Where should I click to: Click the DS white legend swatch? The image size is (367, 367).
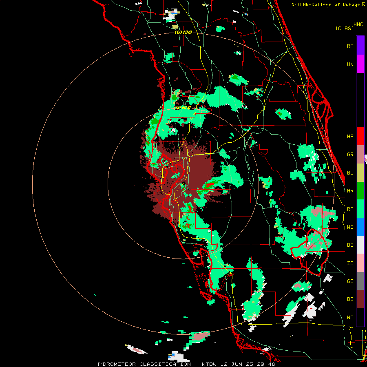click(360, 245)
